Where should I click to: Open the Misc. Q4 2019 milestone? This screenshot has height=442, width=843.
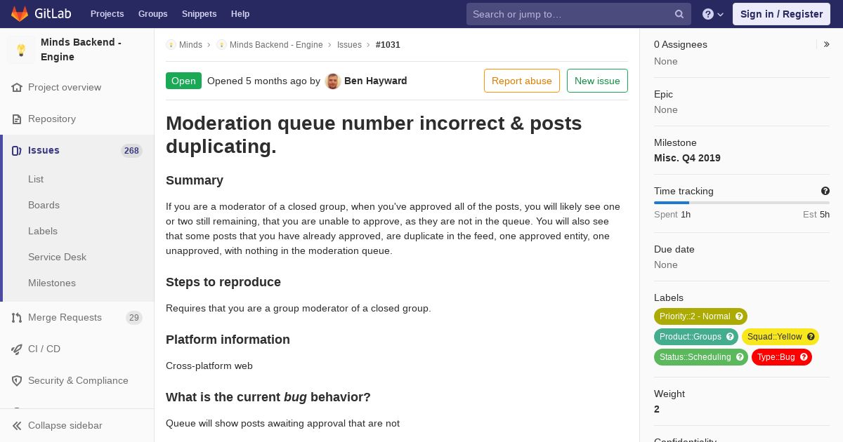click(687, 158)
